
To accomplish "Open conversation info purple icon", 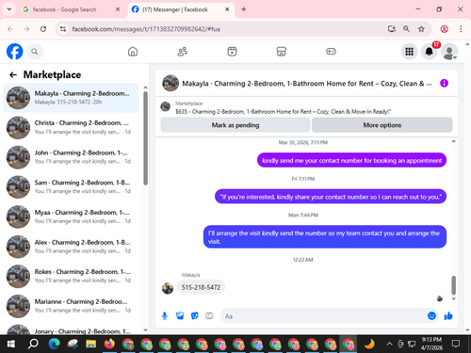I will click(x=444, y=83).
